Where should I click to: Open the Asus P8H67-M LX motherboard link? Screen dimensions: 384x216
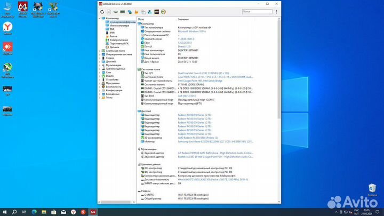pos(215,77)
